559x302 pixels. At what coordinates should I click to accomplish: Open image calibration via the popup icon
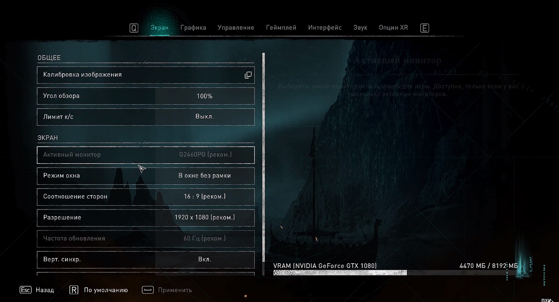pyautogui.click(x=248, y=75)
